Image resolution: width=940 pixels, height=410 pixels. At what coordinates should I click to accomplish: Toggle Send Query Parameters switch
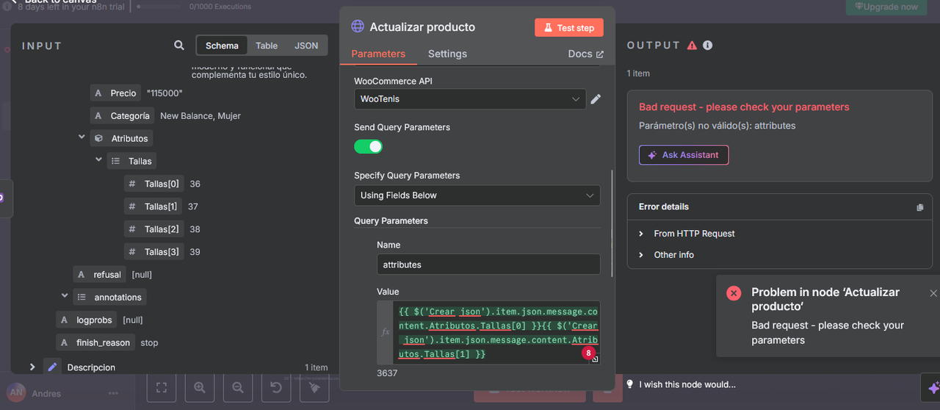369,146
